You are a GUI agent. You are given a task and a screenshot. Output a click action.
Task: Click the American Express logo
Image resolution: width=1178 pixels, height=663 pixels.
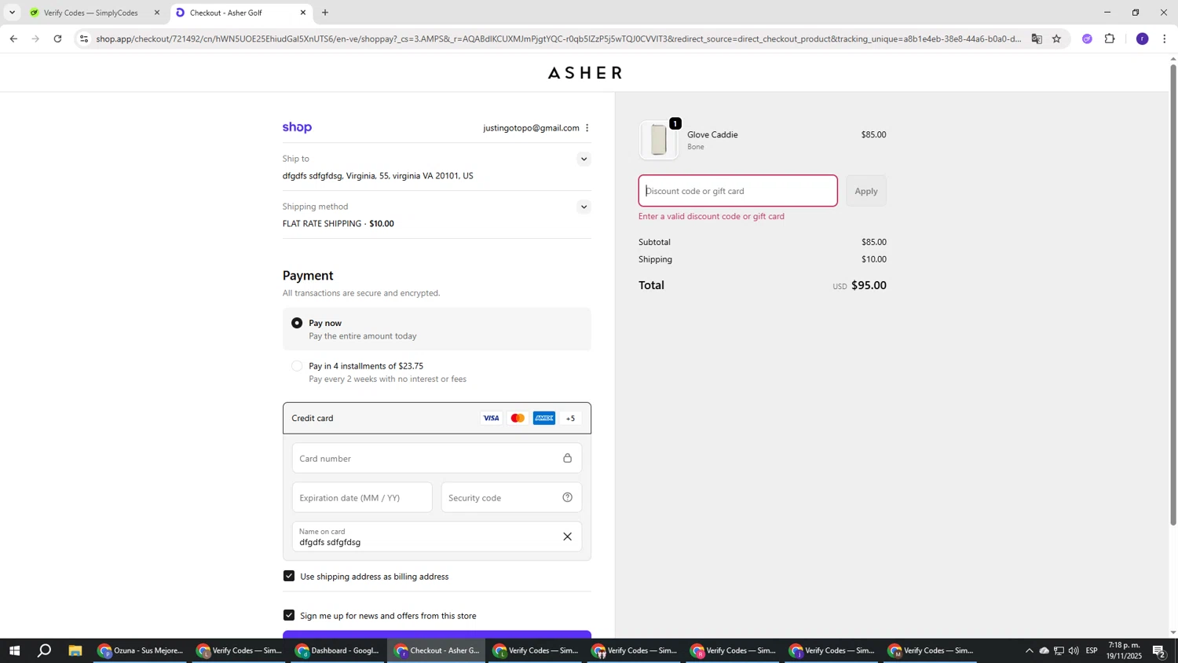pos(544,418)
